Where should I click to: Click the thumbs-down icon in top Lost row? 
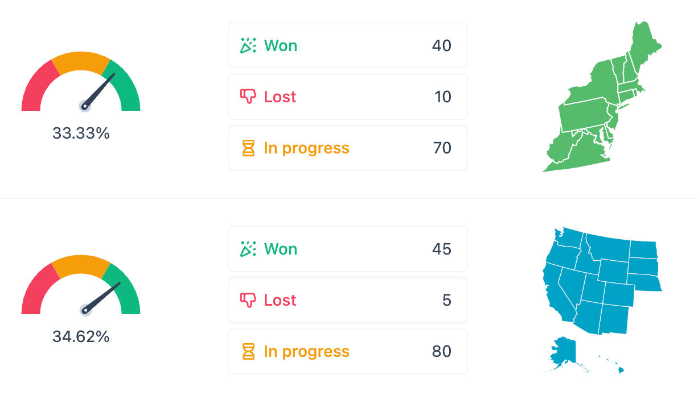click(x=248, y=97)
